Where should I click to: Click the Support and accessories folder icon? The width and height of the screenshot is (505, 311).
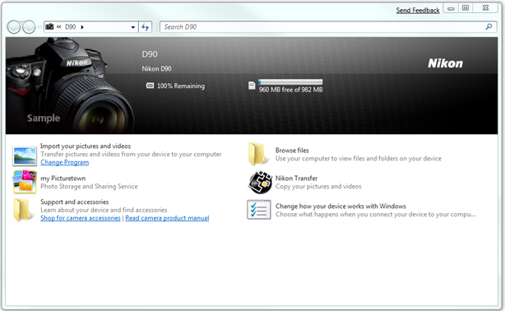pos(23,210)
